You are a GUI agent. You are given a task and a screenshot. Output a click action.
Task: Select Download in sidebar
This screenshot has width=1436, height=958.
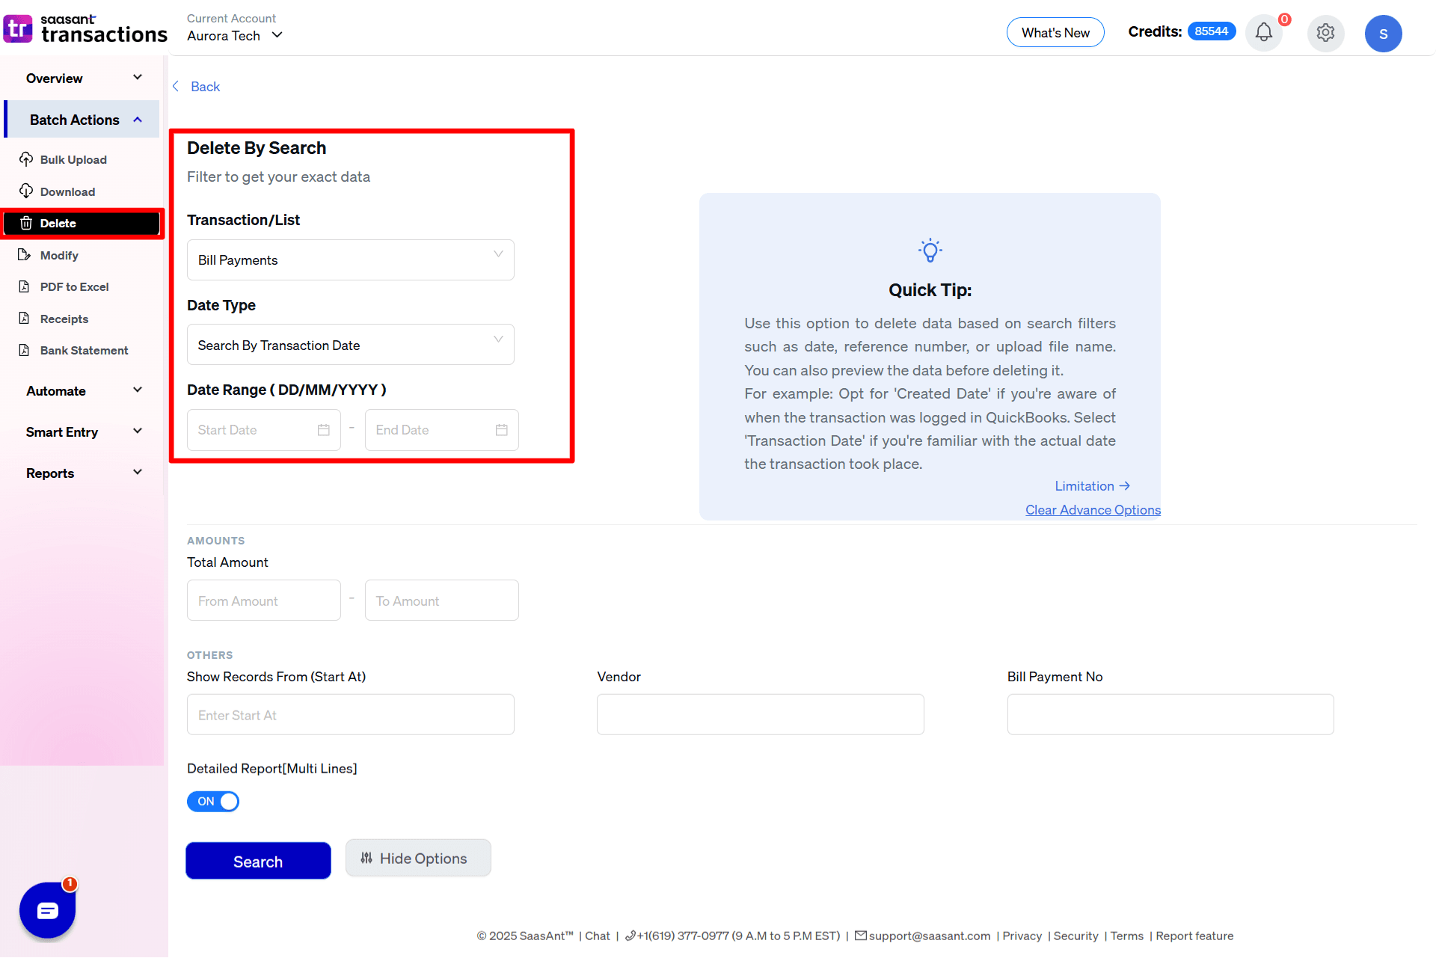(67, 191)
